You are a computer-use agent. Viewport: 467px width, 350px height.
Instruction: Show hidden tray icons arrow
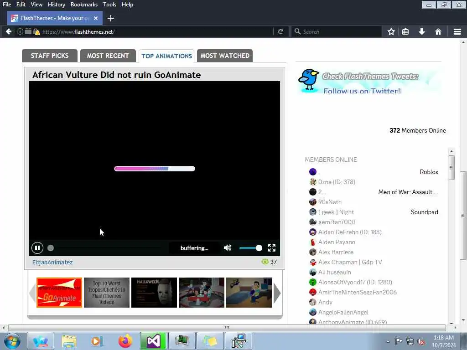coord(388,341)
